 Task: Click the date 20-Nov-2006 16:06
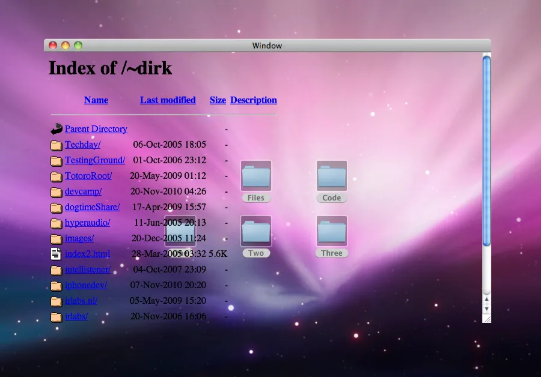coord(168,316)
